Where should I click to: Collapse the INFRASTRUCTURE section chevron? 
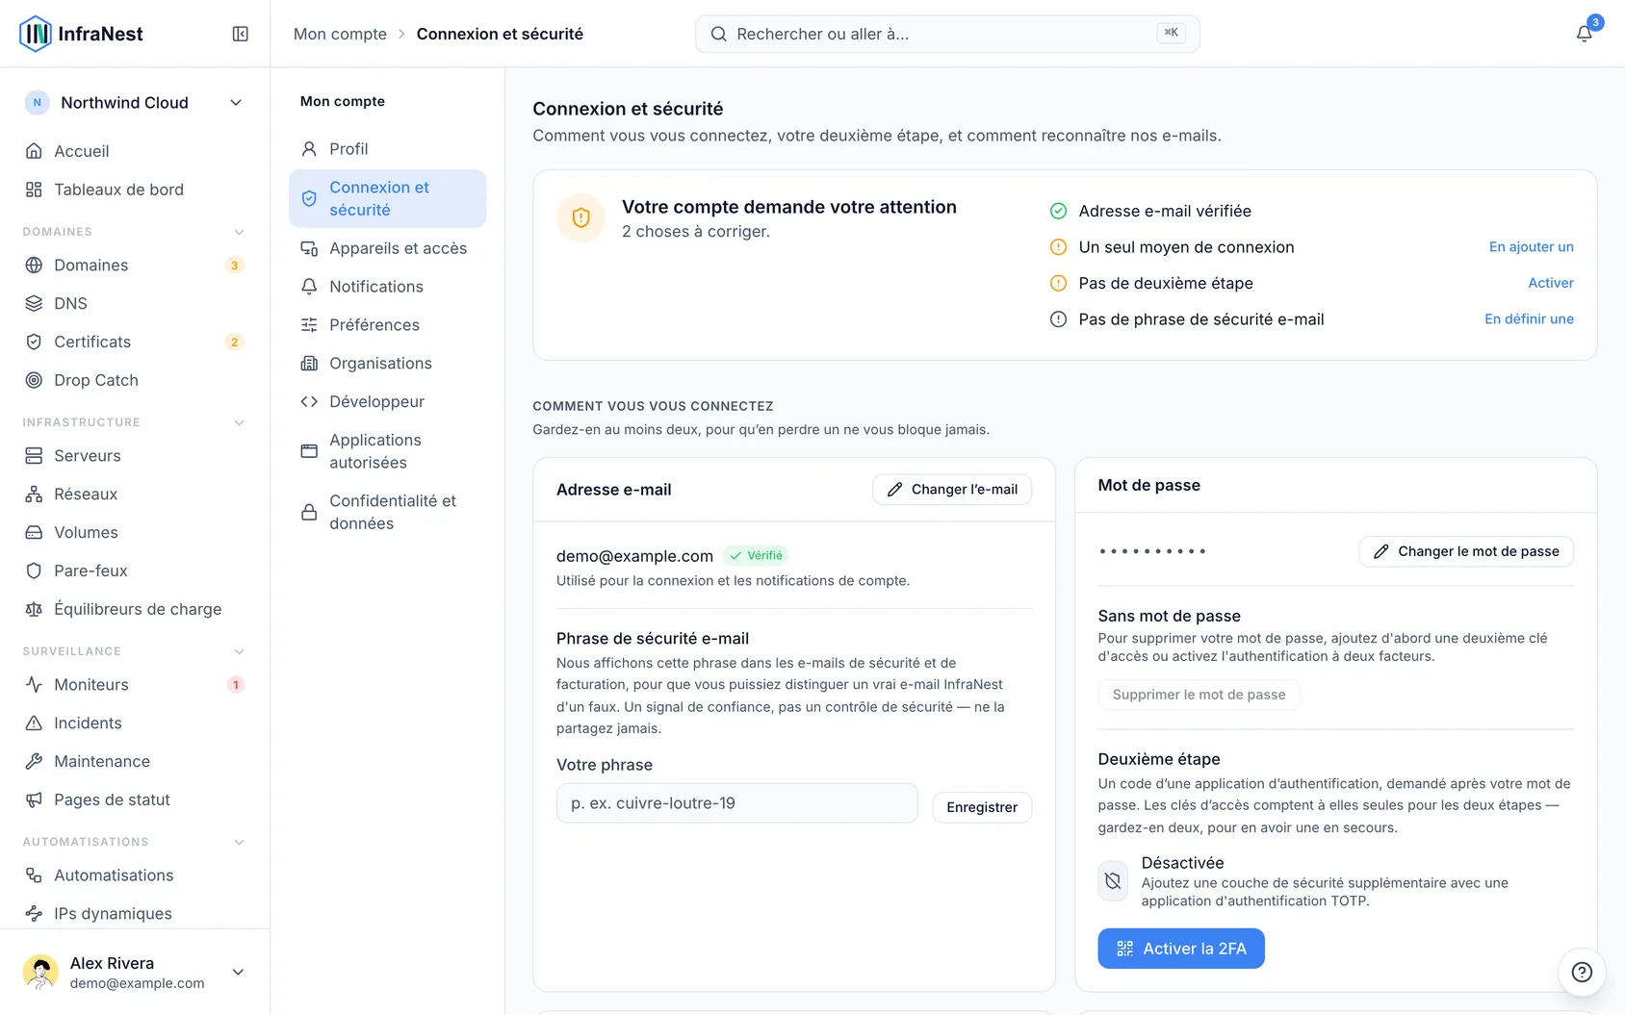(239, 422)
